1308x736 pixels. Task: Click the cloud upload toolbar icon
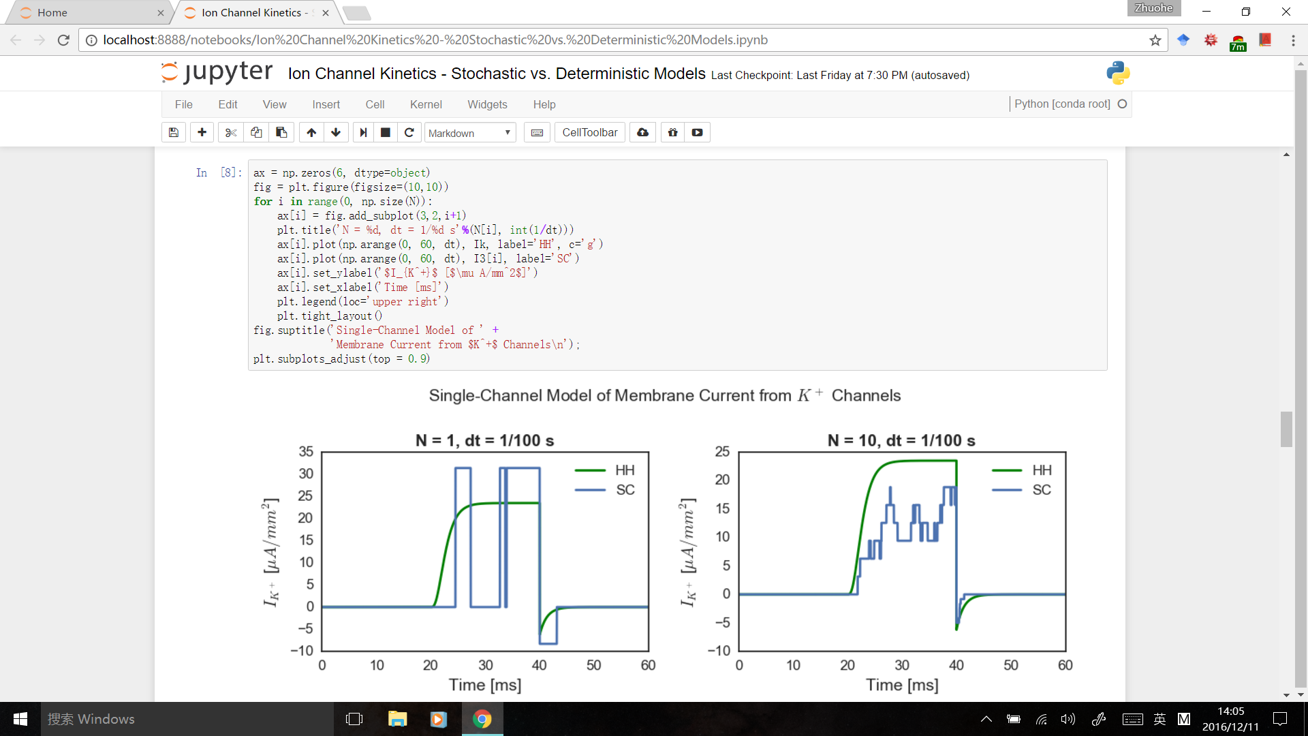coord(642,132)
